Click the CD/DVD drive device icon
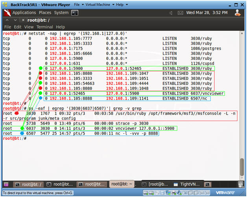The height and width of the screenshot is (197, 247). (x=157, y=193)
